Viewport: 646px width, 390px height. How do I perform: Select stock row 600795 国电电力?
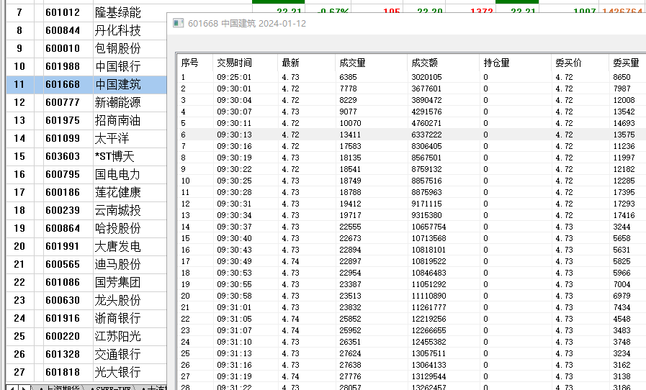tap(86, 174)
